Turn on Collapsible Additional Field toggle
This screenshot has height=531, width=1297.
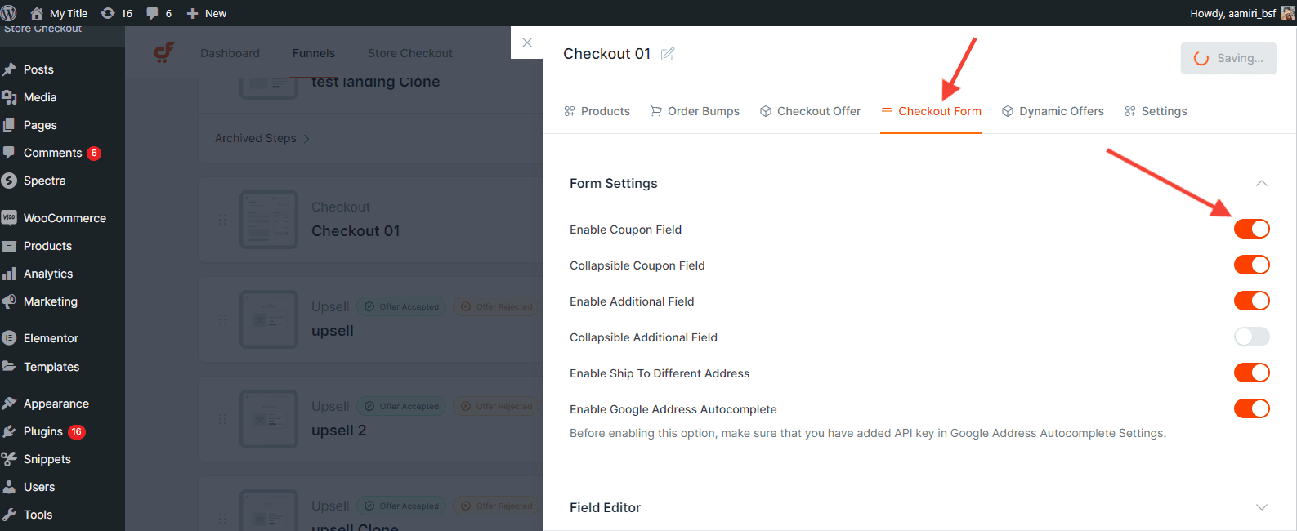(x=1251, y=337)
